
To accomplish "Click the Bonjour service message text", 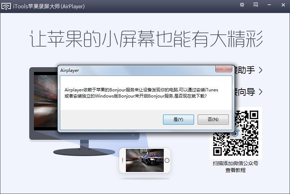I will click(x=141, y=93).
